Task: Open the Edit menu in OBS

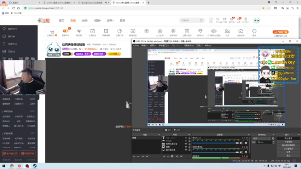Action: tap(144, 45)
